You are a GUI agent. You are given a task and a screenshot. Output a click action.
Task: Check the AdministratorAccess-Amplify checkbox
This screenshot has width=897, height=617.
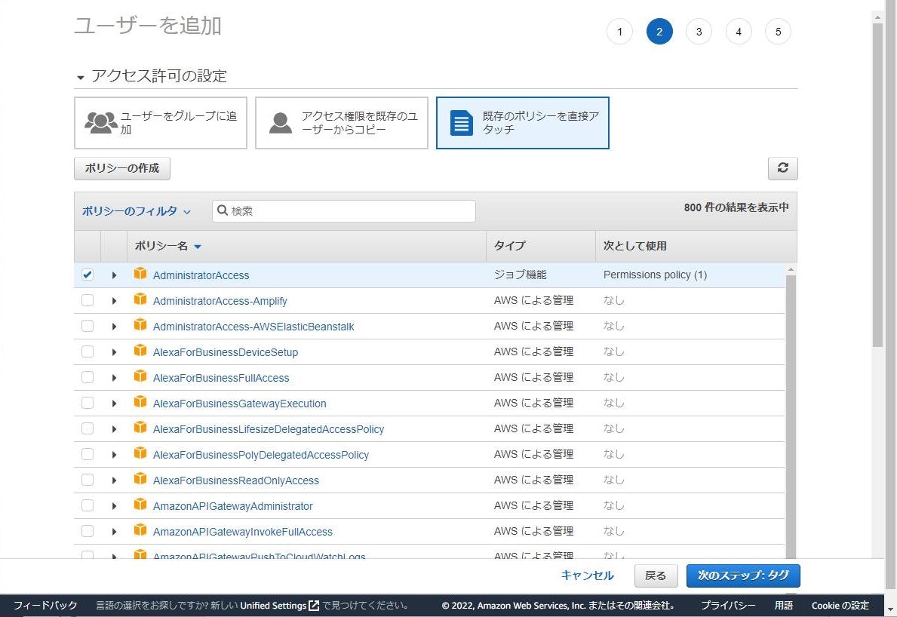(x=88, y=300)
